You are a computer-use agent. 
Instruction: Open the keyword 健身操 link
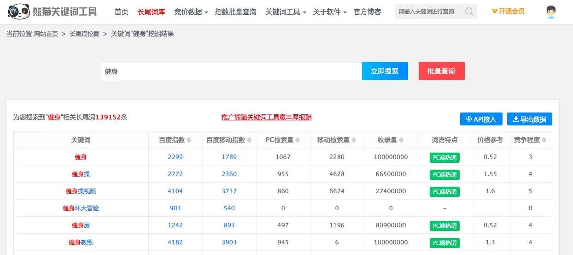pos(81,174)
